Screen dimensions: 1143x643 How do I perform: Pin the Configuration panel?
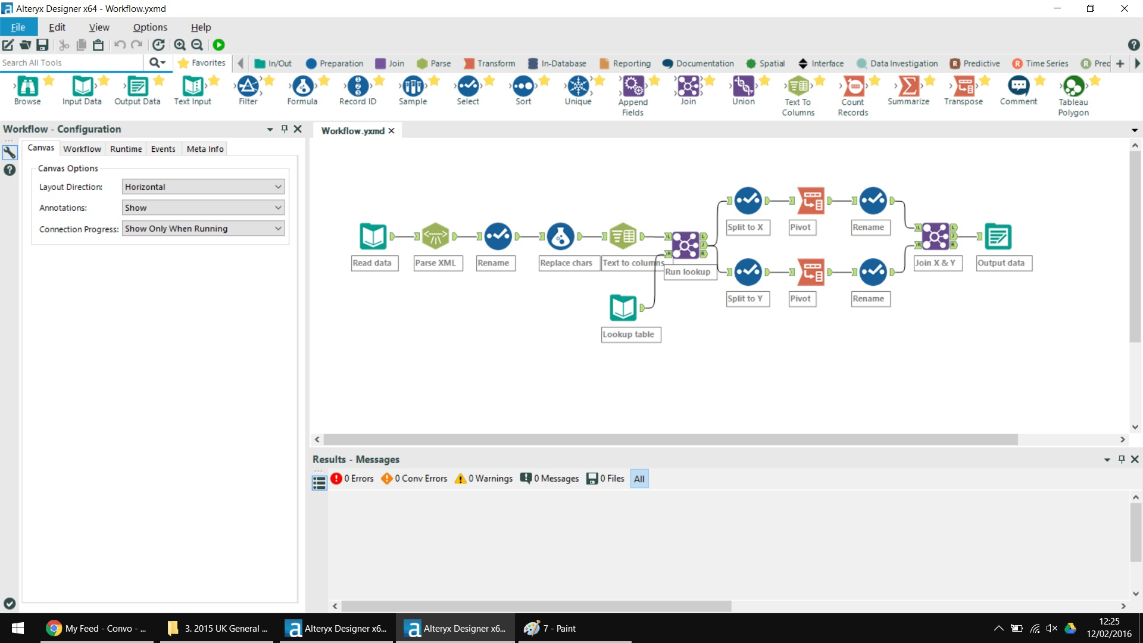285,129
